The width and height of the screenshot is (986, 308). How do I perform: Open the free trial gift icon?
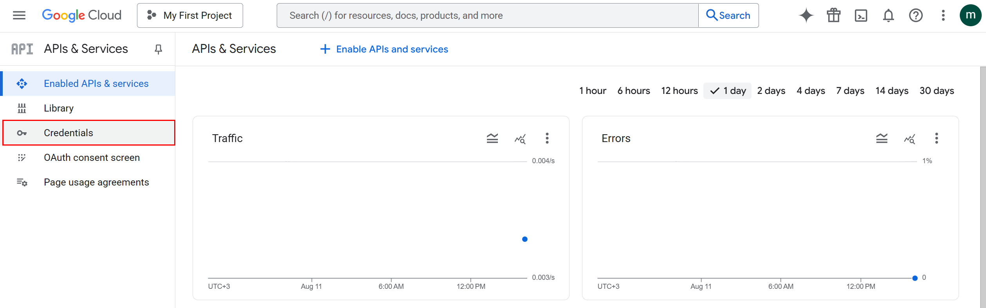(834, 15)
